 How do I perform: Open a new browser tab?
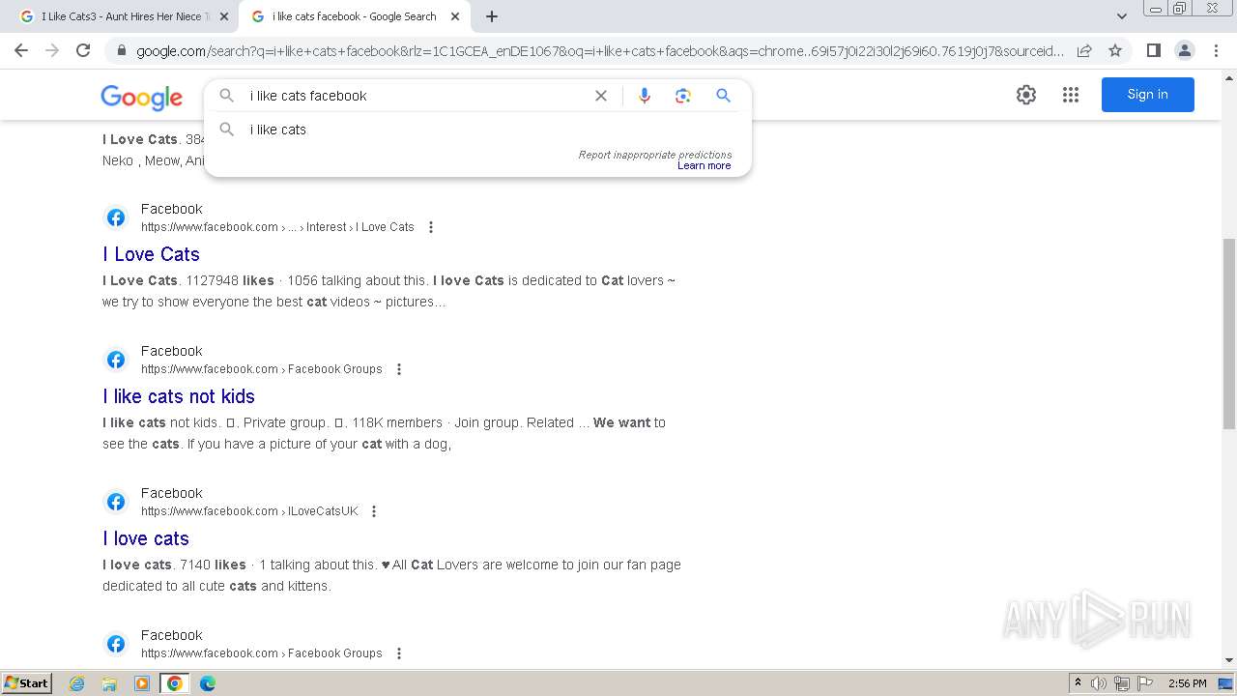pos(492,16)
